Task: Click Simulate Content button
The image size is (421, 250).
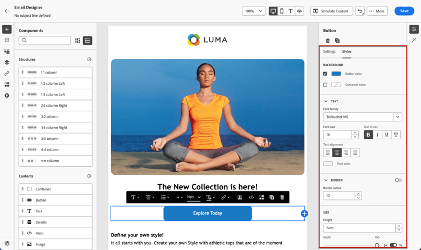Action: [x=332, y=11]
